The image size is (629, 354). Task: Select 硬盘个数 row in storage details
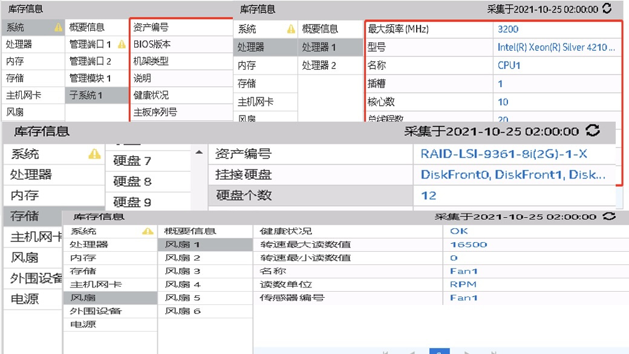[244, 195]
